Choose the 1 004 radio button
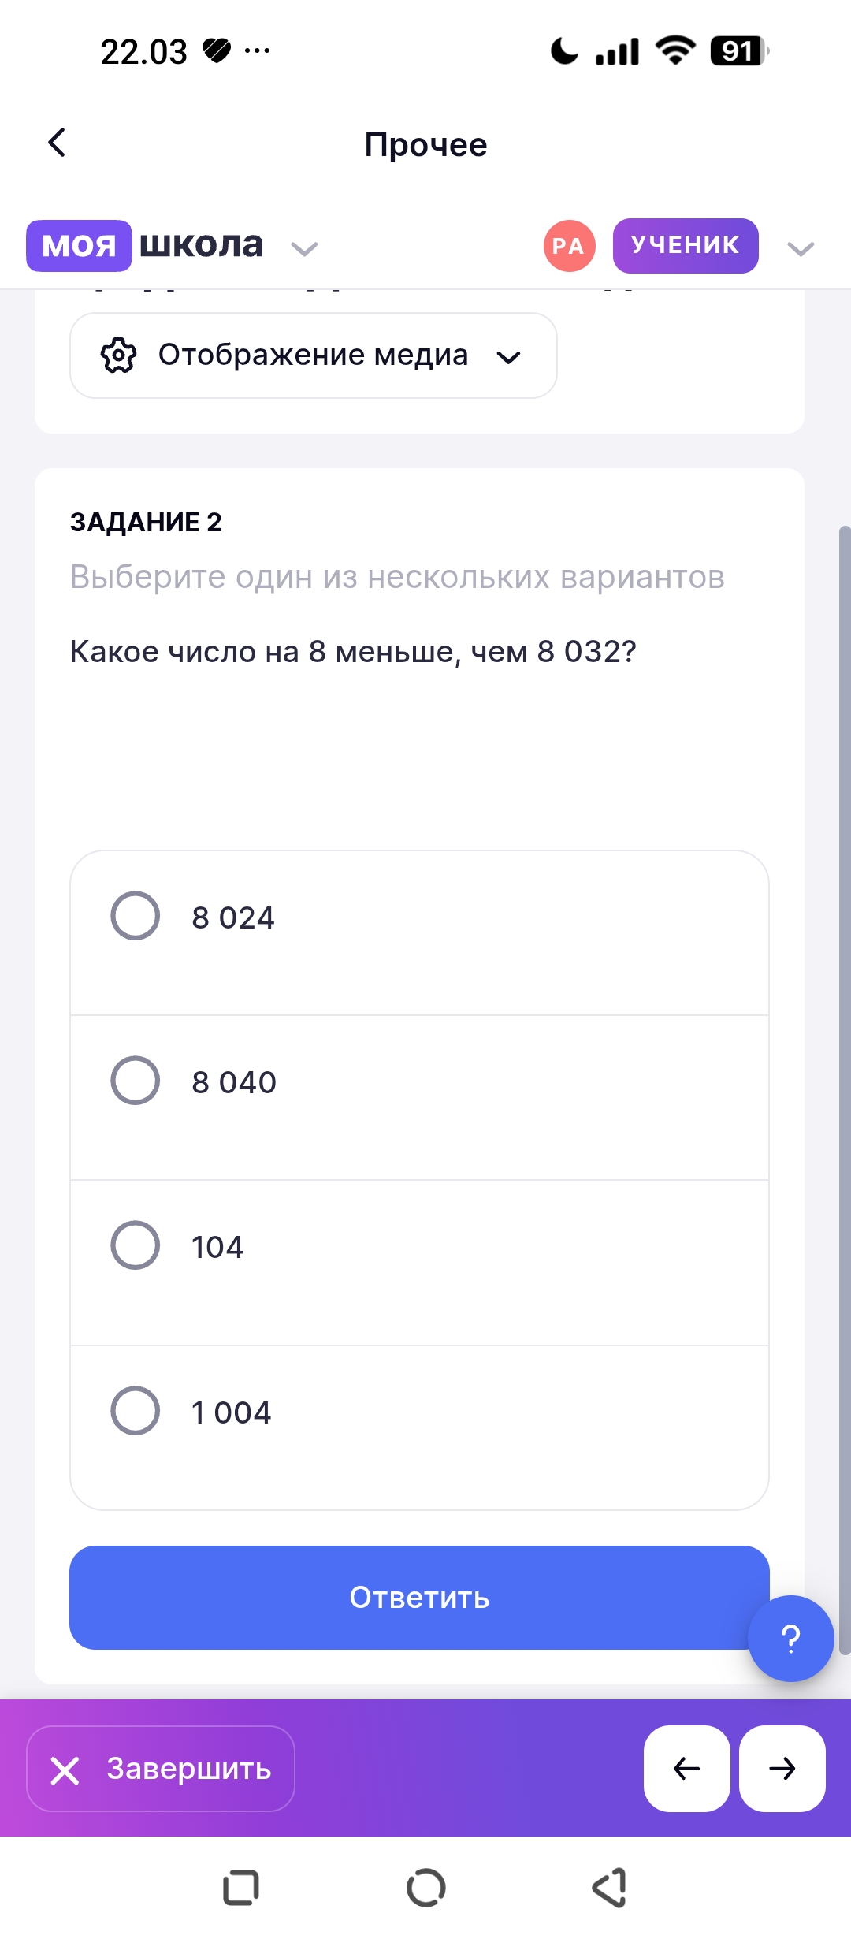The image size is (851, 1939). tap(136, 1410)
